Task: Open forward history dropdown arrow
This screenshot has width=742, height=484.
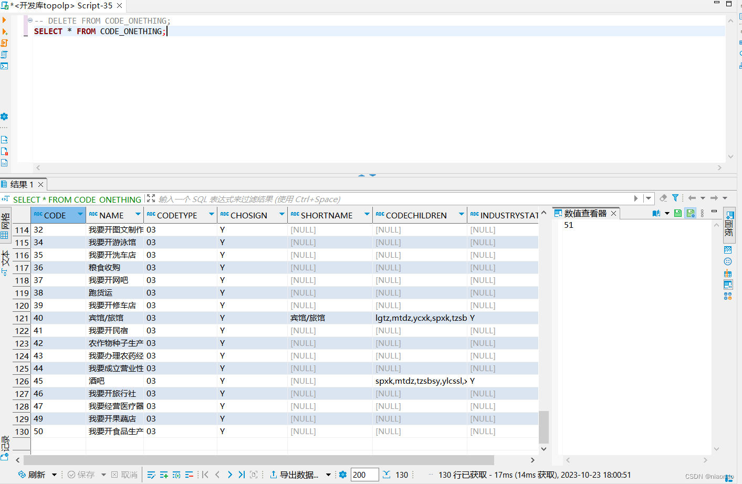Action: 725,198
